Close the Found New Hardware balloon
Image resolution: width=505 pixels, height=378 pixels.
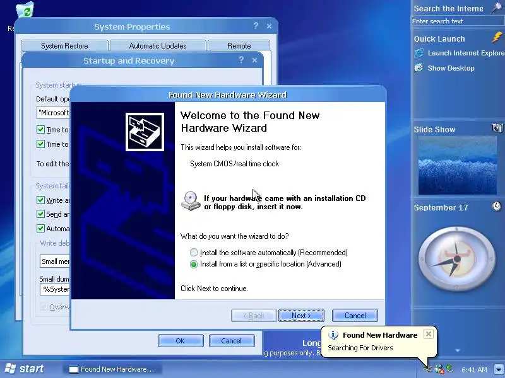429,335
